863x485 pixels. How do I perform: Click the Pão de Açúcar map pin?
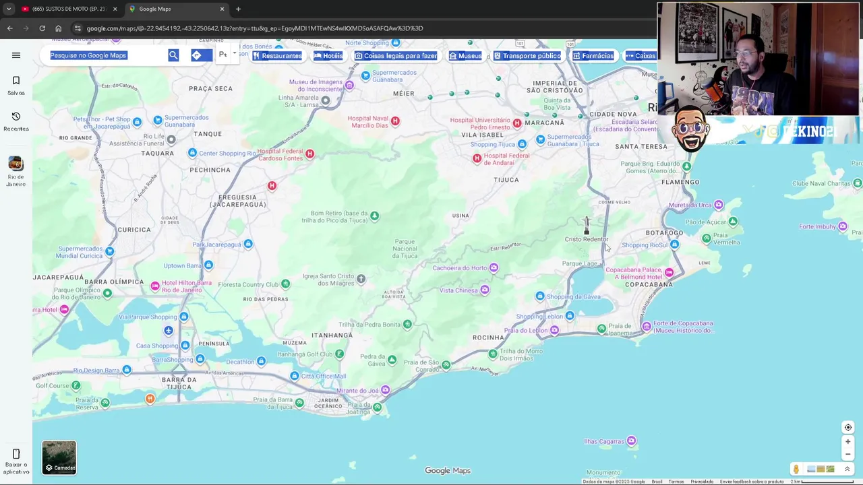(733, 222)
